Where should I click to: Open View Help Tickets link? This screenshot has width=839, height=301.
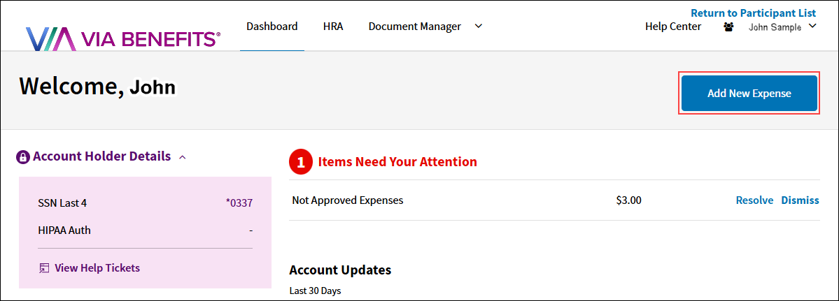coord(97,268)
